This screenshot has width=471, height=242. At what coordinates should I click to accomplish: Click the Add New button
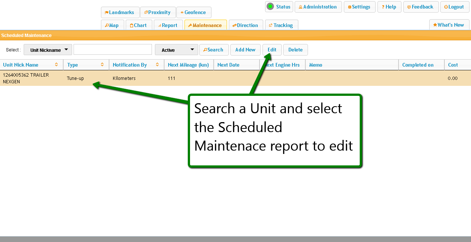tap(245, 50)
